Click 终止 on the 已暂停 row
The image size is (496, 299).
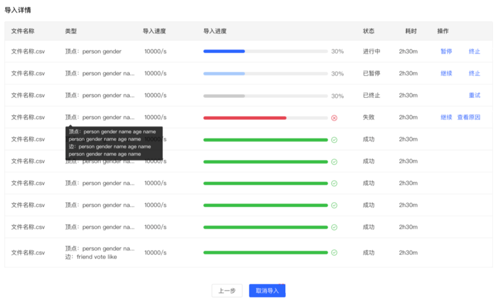click(474, 73)
